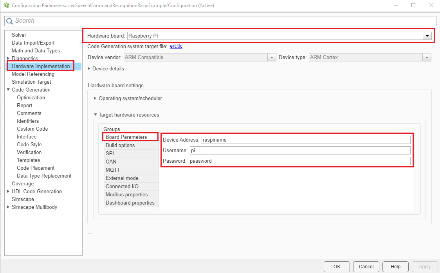Viewport: 440px width, 273px height.
Task: Collapse the Code Generation tree node
Action: tap(8, 90)
